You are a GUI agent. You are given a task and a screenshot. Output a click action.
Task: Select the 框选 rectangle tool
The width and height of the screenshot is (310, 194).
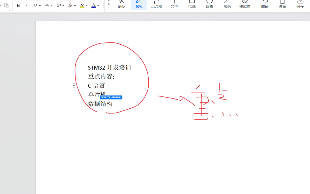pyautogui.click(x=192, y=4)
